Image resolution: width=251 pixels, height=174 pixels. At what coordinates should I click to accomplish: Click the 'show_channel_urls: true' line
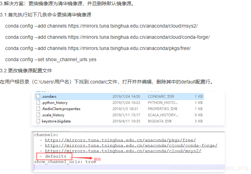point(65,162)
